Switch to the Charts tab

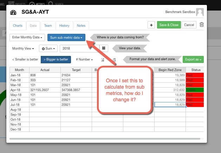point(18,26)
